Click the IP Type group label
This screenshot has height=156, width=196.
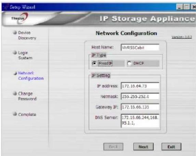(99, 55)
